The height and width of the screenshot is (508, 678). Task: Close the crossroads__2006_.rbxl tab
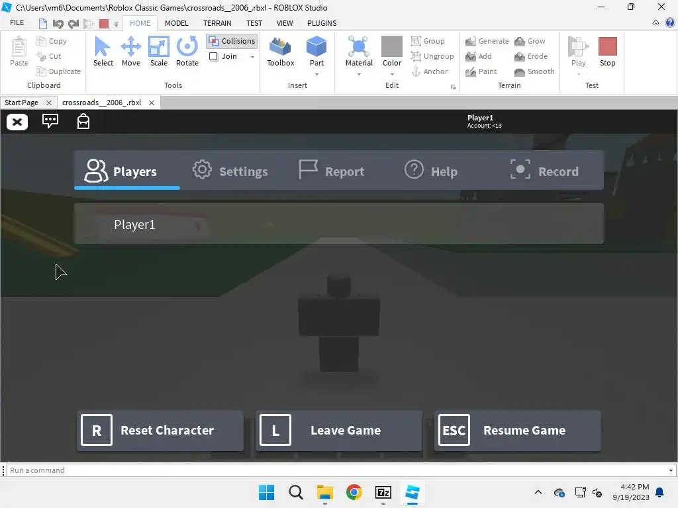(x=152, y=103)
